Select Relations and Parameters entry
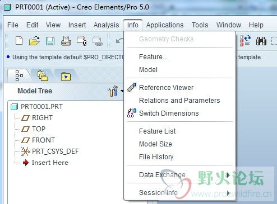 tap(179, 101)
